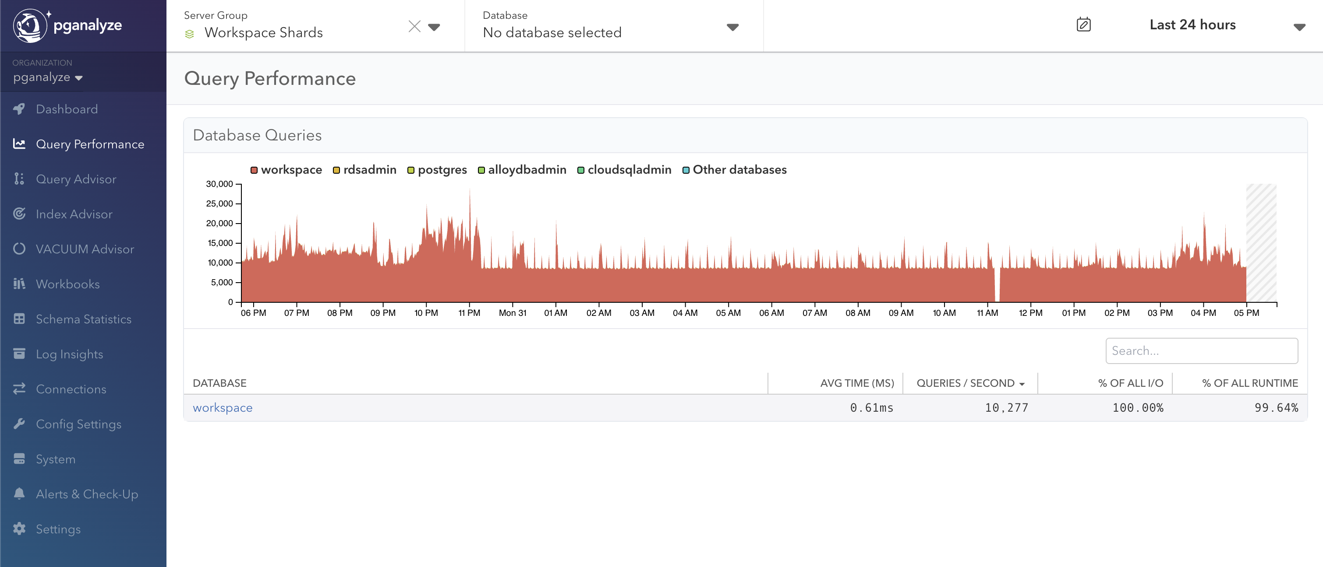This screenshot has width=1323, height=567.
Task: Open the workspace database link
Action: pos(223,407)
